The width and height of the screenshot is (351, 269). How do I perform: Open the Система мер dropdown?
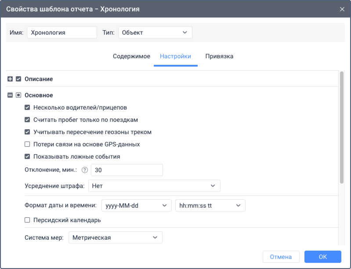click(x=115, y=237)
